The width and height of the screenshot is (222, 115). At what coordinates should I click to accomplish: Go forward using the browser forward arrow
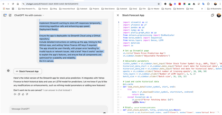click(8, 4)
